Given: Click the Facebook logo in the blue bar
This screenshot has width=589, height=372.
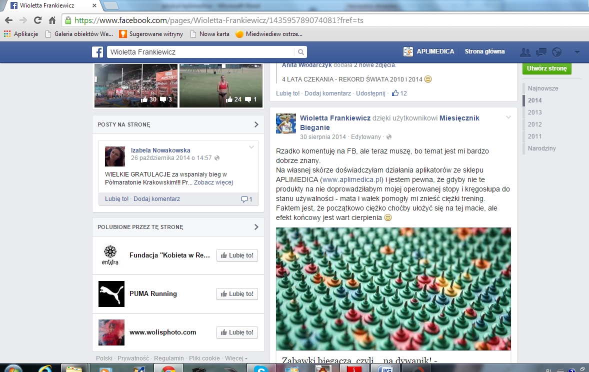Looking at the screenshot, I should pos(97,52).
